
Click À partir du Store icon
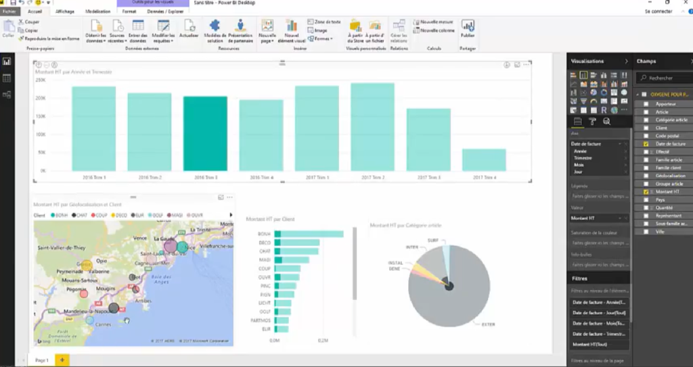click(355, 29)
